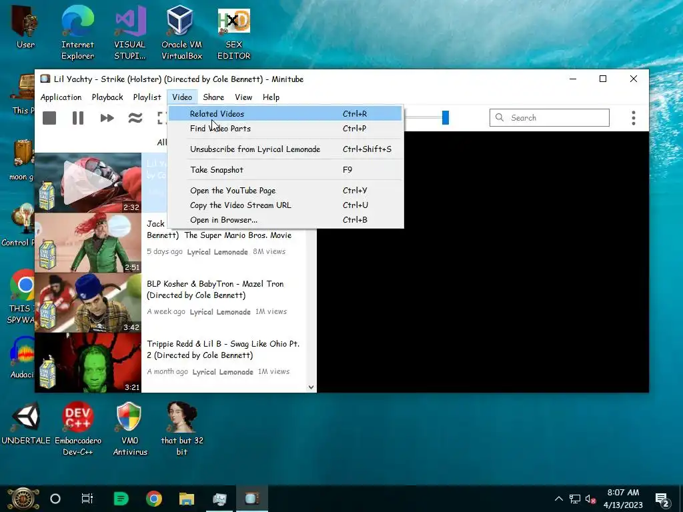The height and width of the screenshot is (512, 683).
Task: Choose Take Snapshot
Action: (285, 170)
